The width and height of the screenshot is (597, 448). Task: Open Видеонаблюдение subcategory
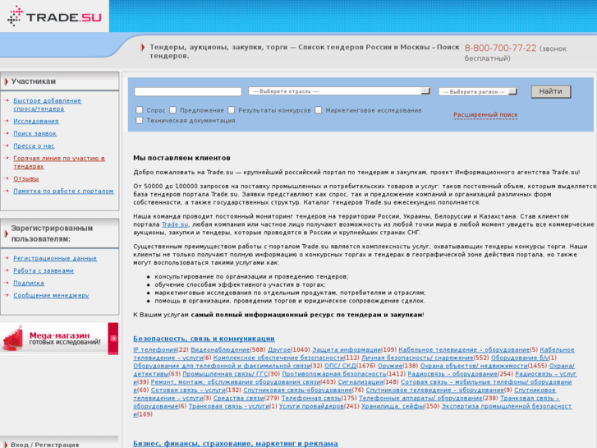pyautogui.click(x=220, y=349)
